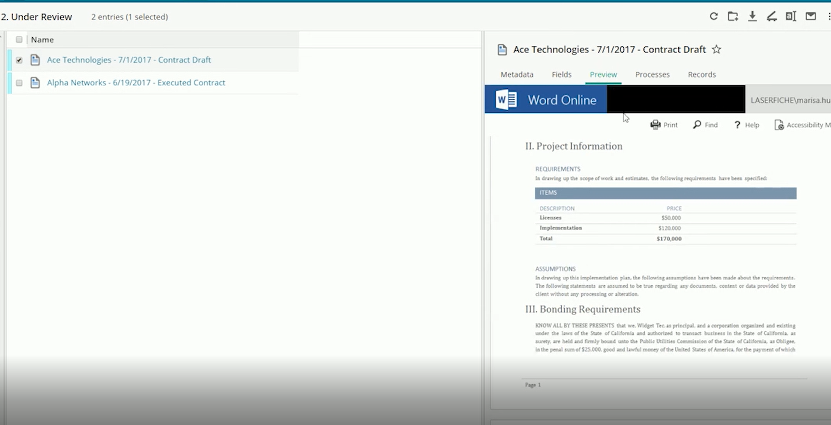Open the Alpha Networks Executed Contract link

136,83
